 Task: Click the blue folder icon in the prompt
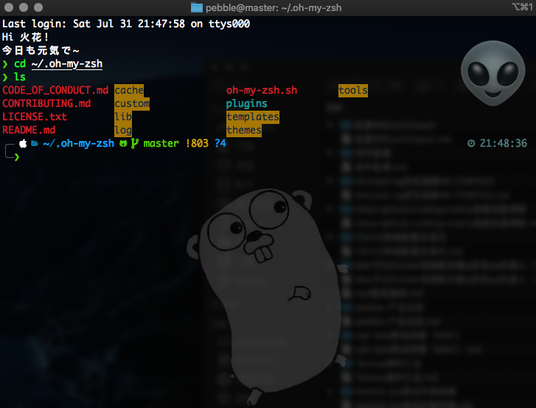coord(35,143)
